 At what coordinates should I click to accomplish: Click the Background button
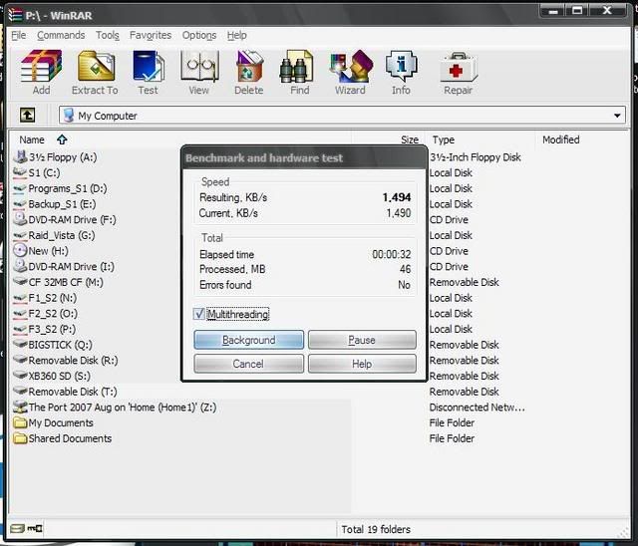248,340
